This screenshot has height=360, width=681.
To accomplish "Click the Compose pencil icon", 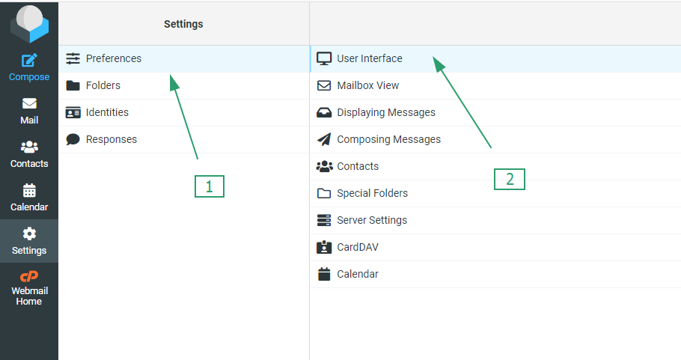I will click(x=29, y=61).
